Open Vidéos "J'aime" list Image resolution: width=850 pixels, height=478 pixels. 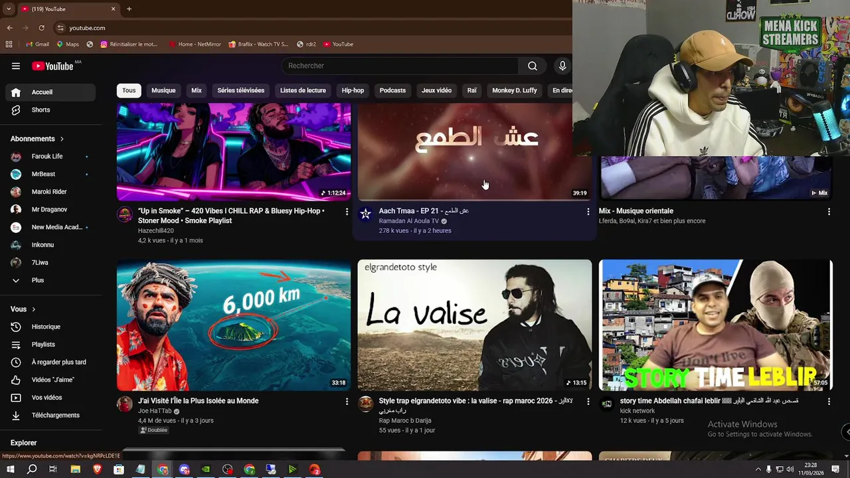pos(50,380)
